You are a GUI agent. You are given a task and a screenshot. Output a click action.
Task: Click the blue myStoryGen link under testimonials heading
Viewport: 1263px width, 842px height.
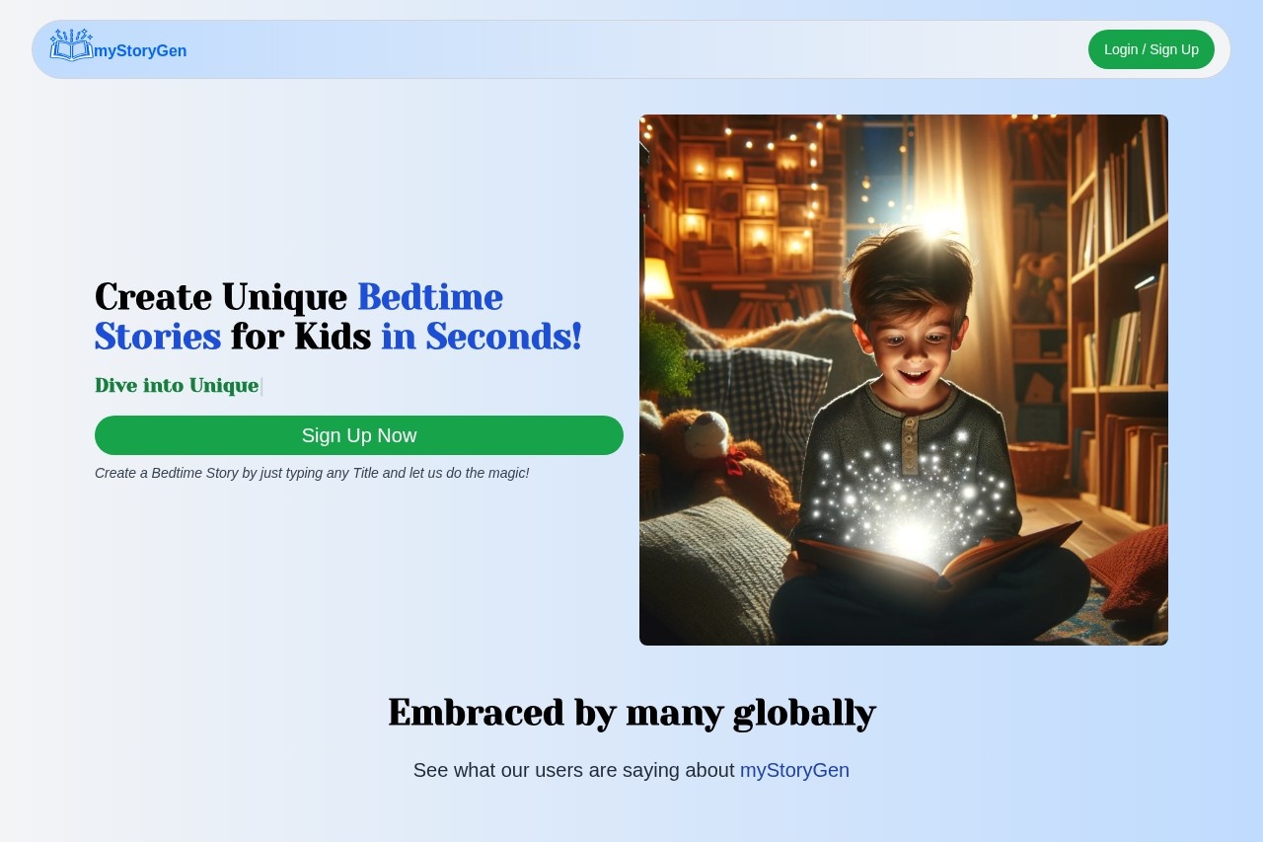coord(794,770)
